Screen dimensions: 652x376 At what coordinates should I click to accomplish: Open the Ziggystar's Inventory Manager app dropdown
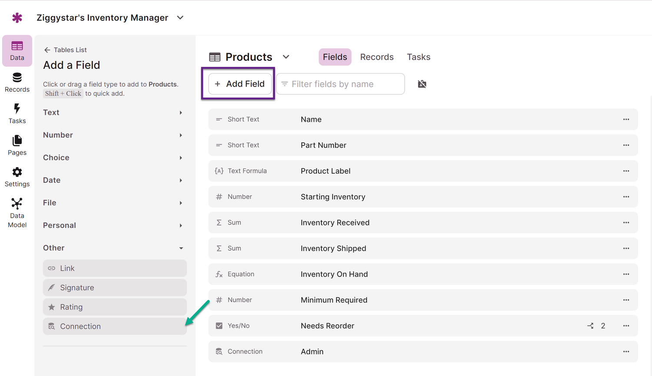[x=180, y=18]
